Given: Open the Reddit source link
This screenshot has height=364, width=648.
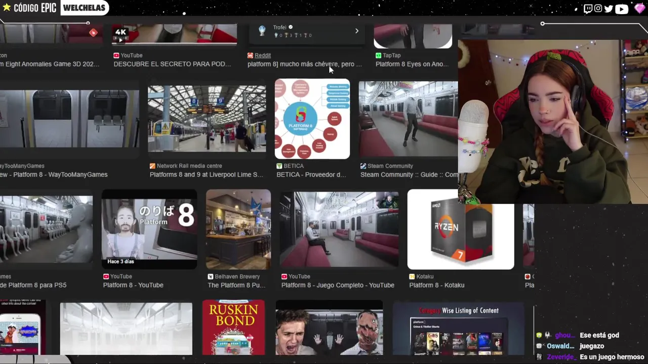Looking at the screenshot, I should (263, 55).
